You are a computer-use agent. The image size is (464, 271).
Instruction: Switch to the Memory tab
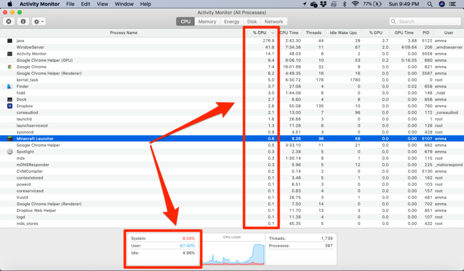pyautogui.click(x=207, y=21)
